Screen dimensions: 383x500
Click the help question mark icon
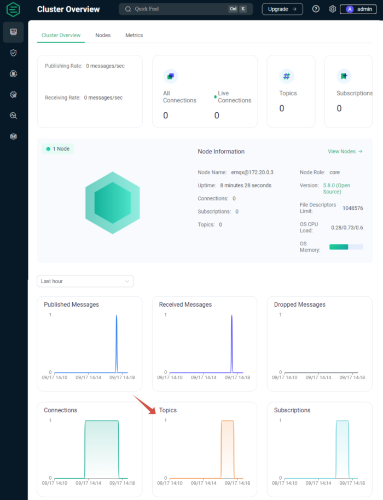point(316,9)
